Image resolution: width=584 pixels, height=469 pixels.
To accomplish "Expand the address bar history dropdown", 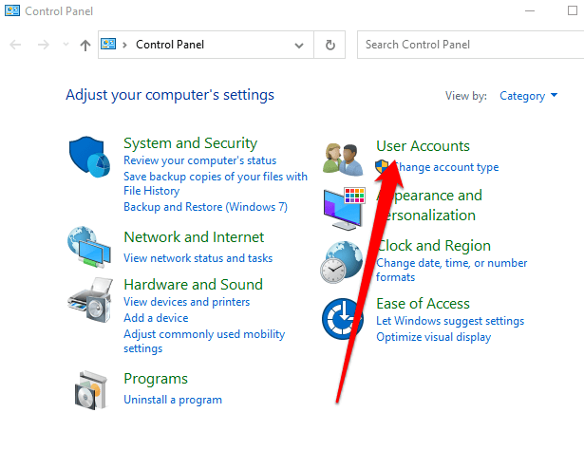I will click(x=300, y=45).
